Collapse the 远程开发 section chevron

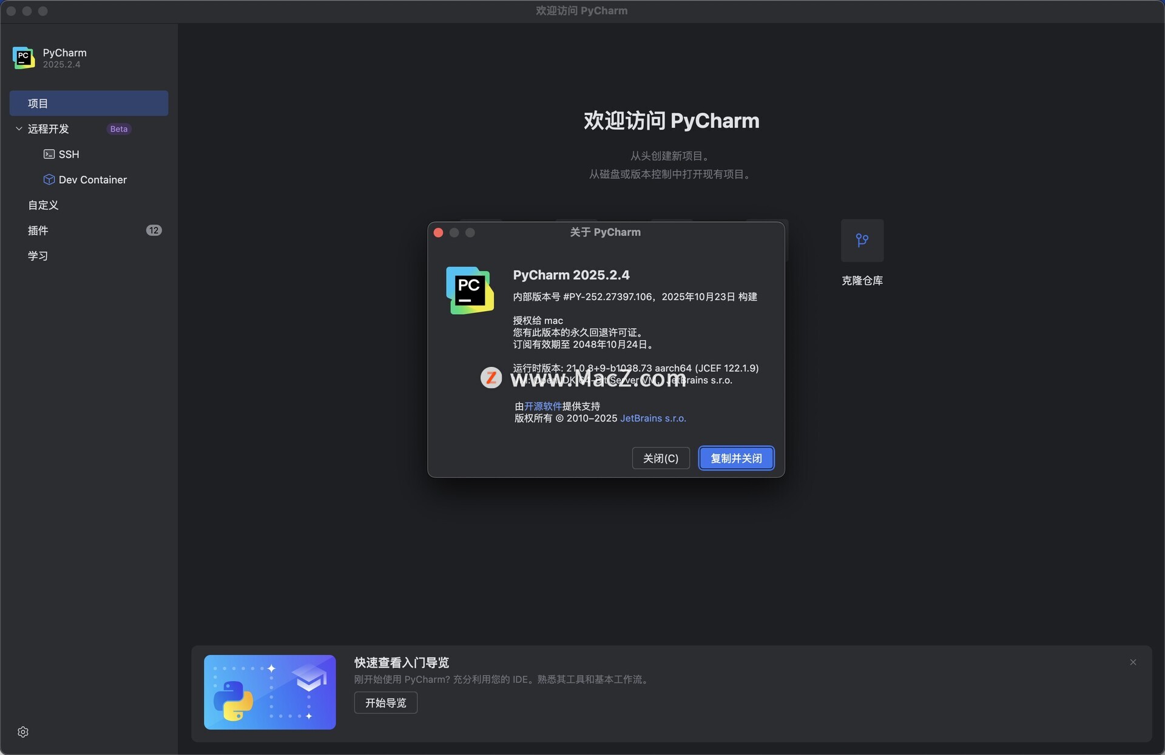19,129
